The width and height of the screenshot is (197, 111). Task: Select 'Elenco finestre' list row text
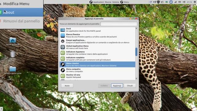(x=73, y=34)
